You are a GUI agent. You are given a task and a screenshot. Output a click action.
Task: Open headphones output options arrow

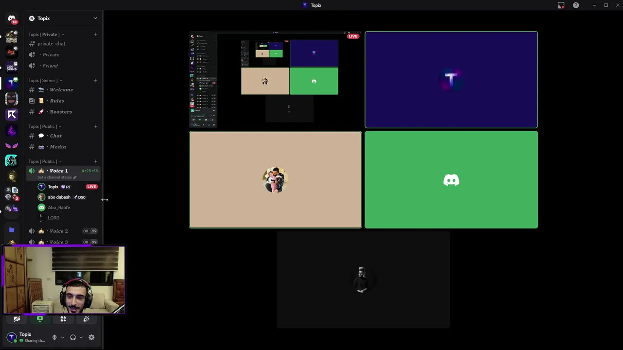81,337
